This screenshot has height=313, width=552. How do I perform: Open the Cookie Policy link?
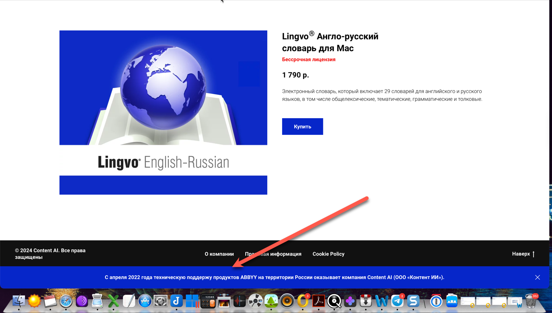329,254
